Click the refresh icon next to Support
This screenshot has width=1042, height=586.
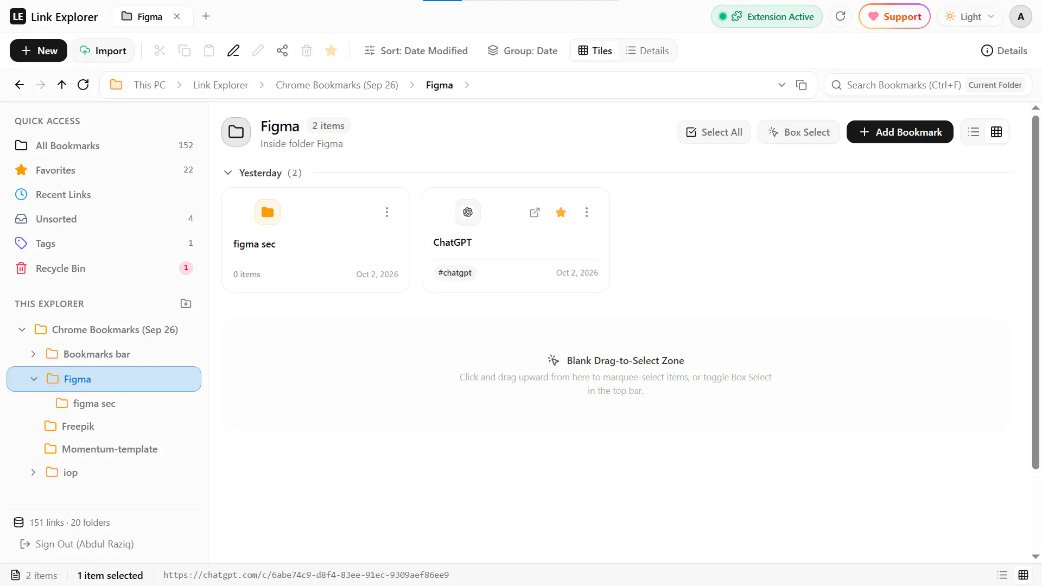pyautogui.click(x=840, y=16)
